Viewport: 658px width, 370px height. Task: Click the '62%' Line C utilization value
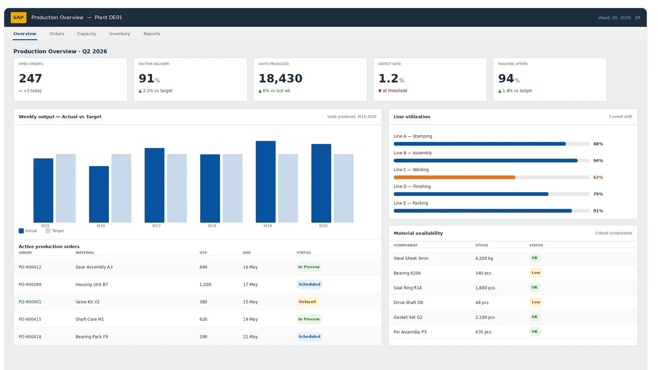598,177
